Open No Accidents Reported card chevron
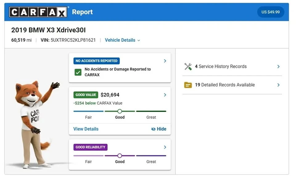This screenshot has width=296, height=176. 165,61
